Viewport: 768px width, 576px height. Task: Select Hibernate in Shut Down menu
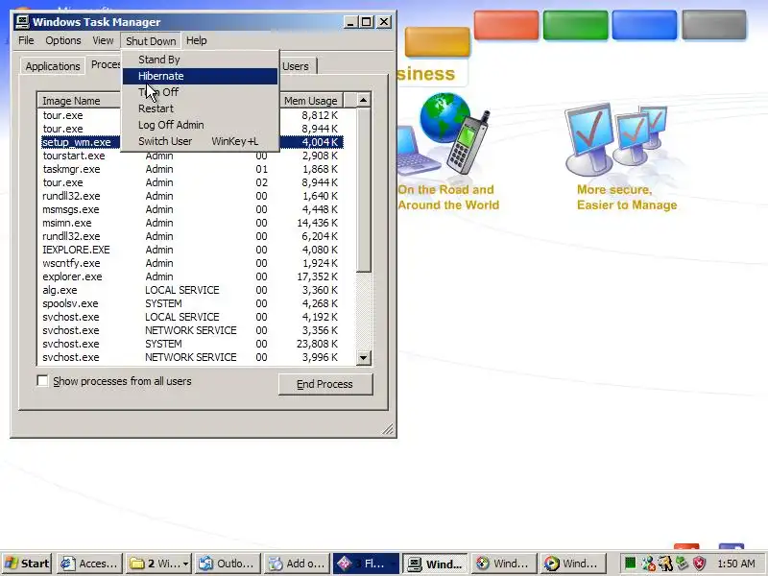click(x=200, y=76)
